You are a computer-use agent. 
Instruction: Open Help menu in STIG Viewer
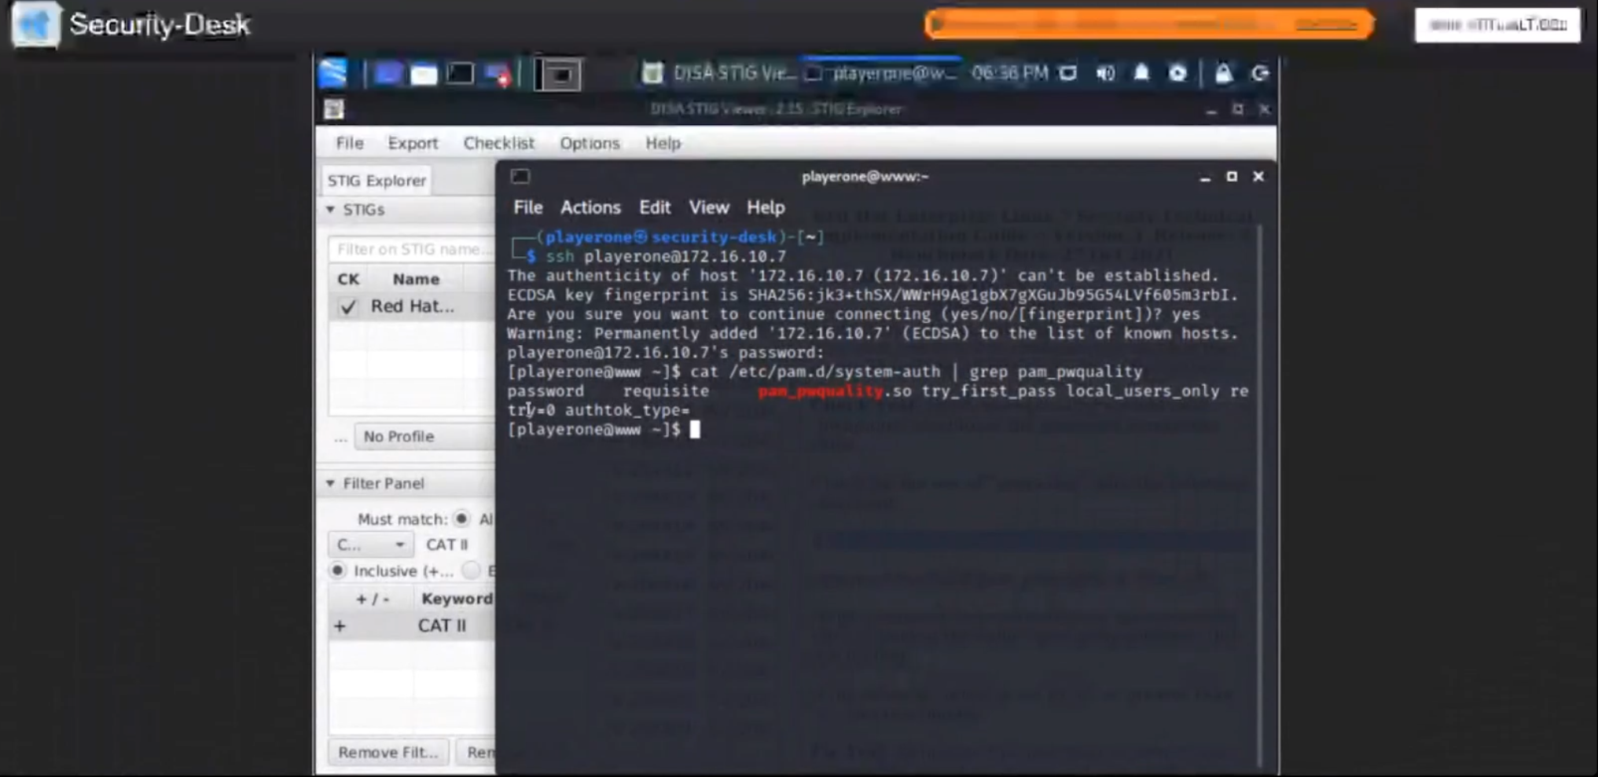coord(663,143)
